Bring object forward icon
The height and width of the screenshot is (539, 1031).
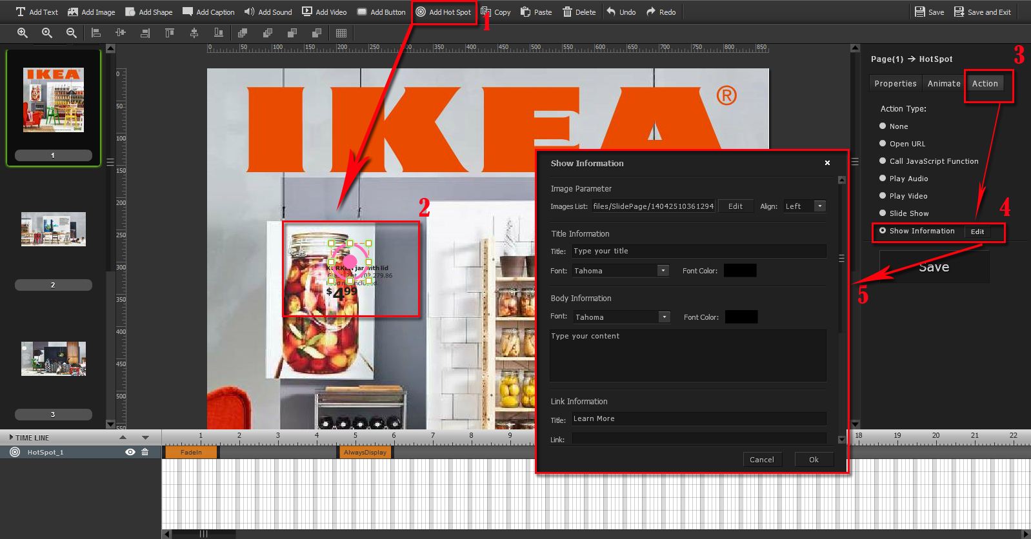click(268, 33)
